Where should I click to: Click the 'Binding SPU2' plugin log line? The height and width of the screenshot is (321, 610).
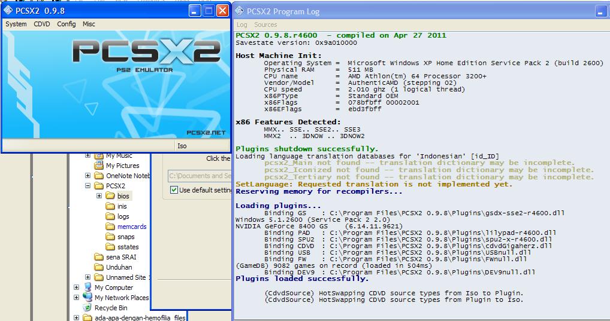408,240
